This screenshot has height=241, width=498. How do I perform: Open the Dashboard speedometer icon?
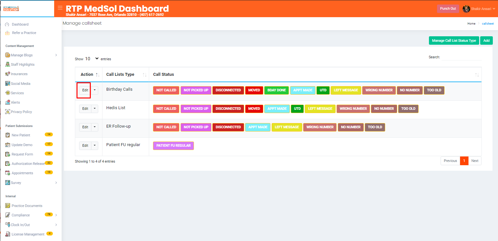(7, 25)
